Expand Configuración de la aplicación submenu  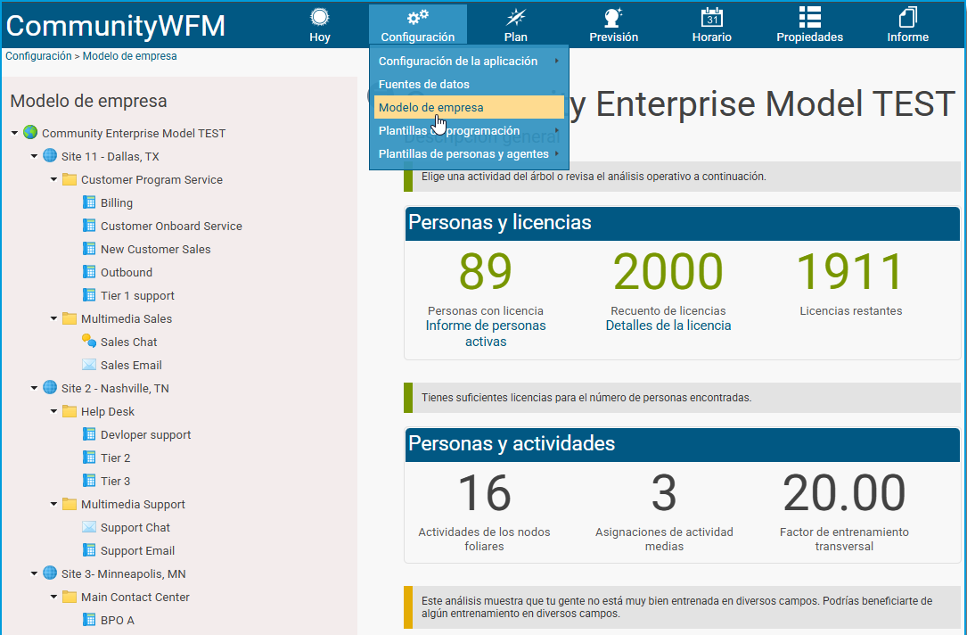click(x=469, y=62)
